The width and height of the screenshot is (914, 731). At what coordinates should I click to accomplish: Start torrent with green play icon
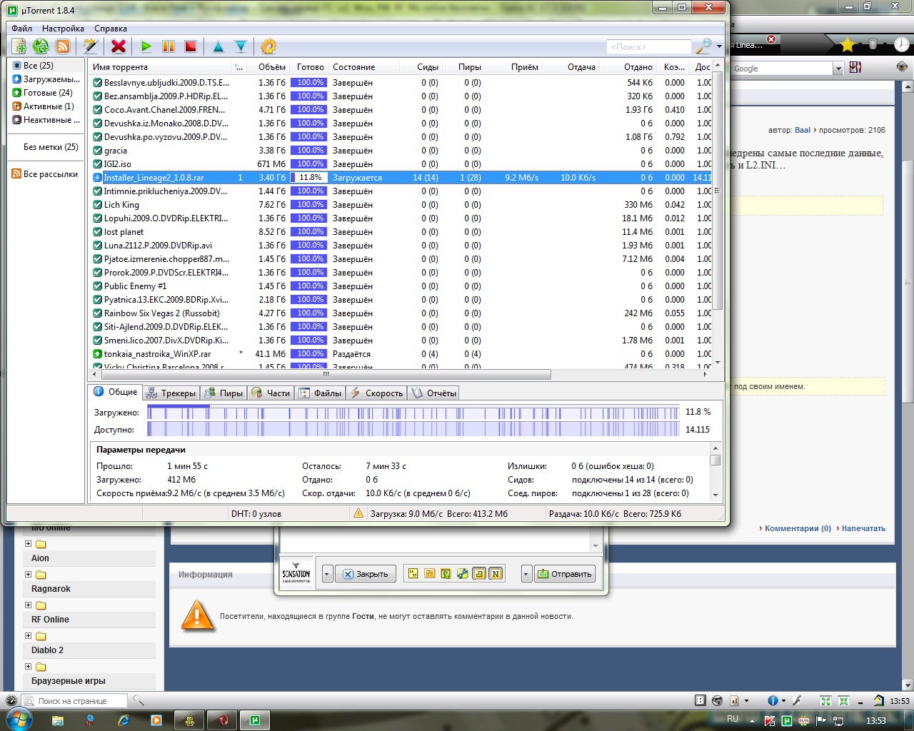(146, 46)
